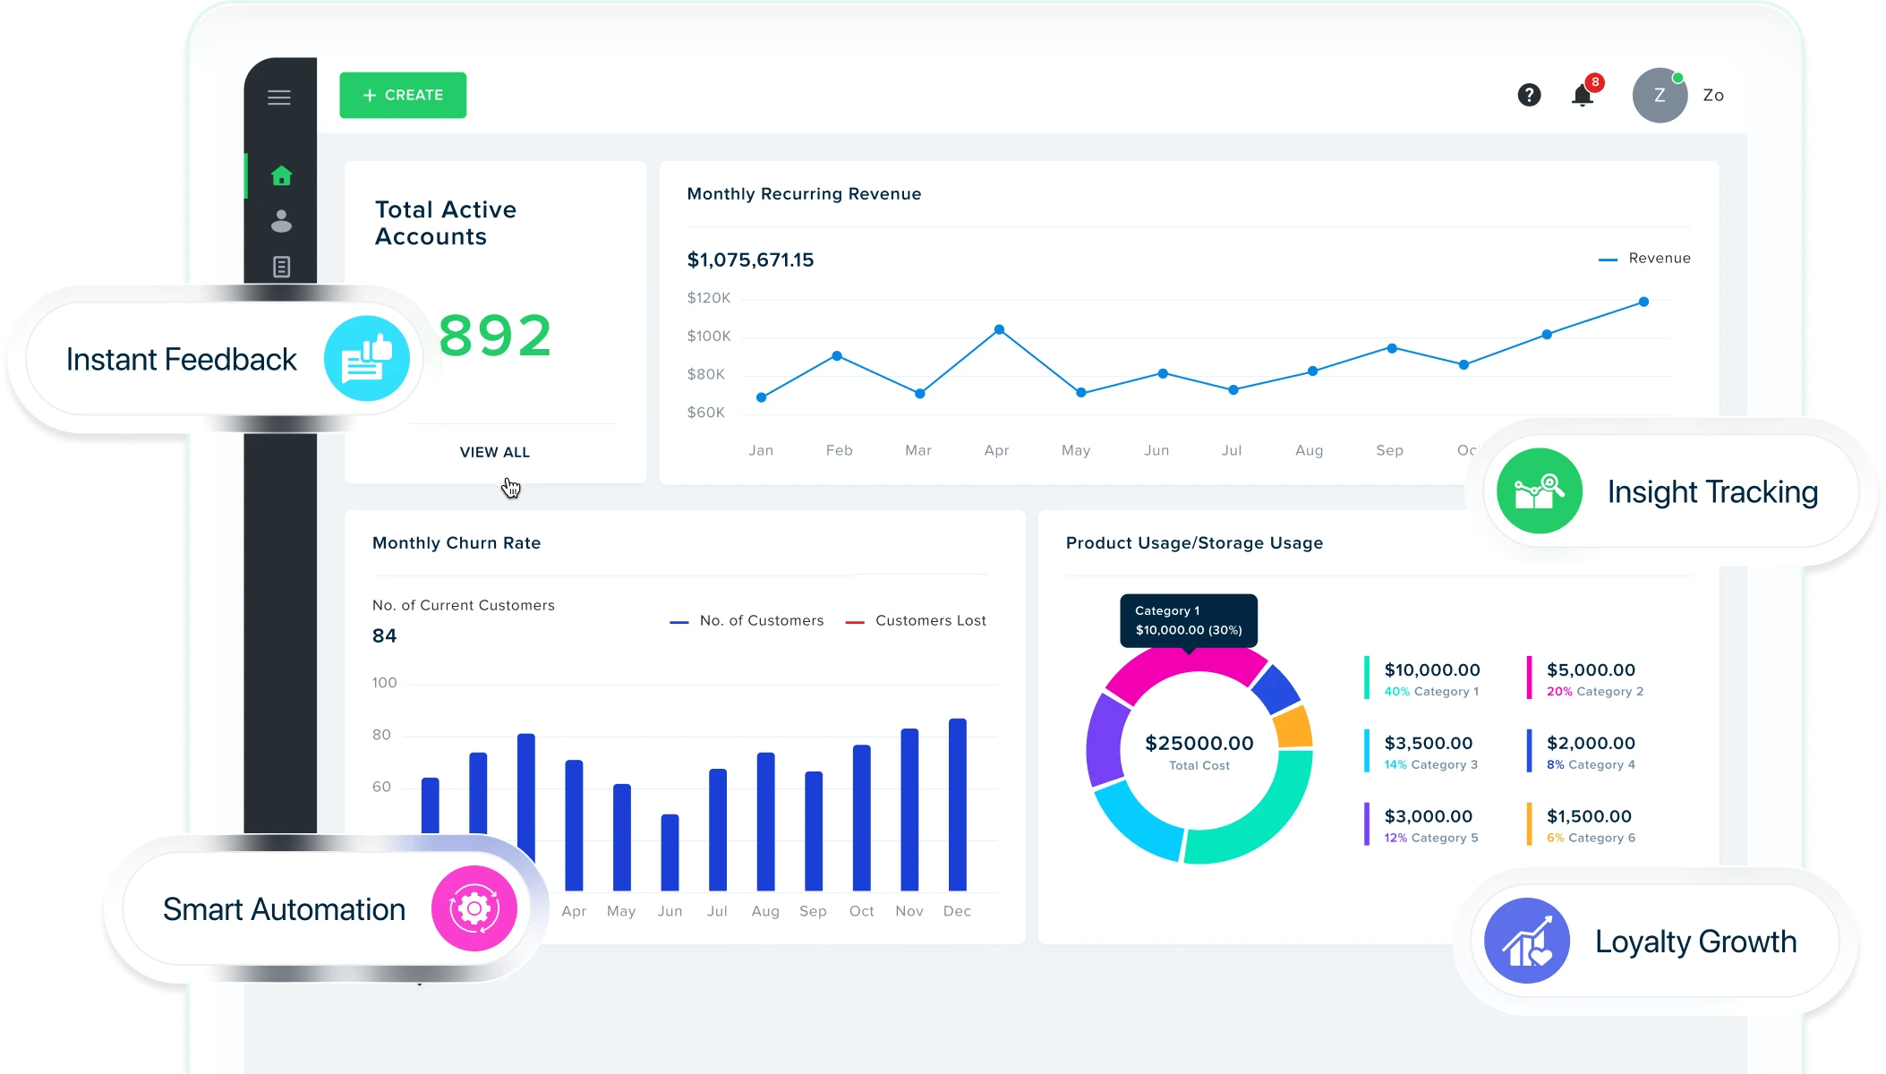This screenshot has height=1074, width=1886.
Task: Select the Product Usage/Storage Usage panel header
Action: coord(1194,542)
